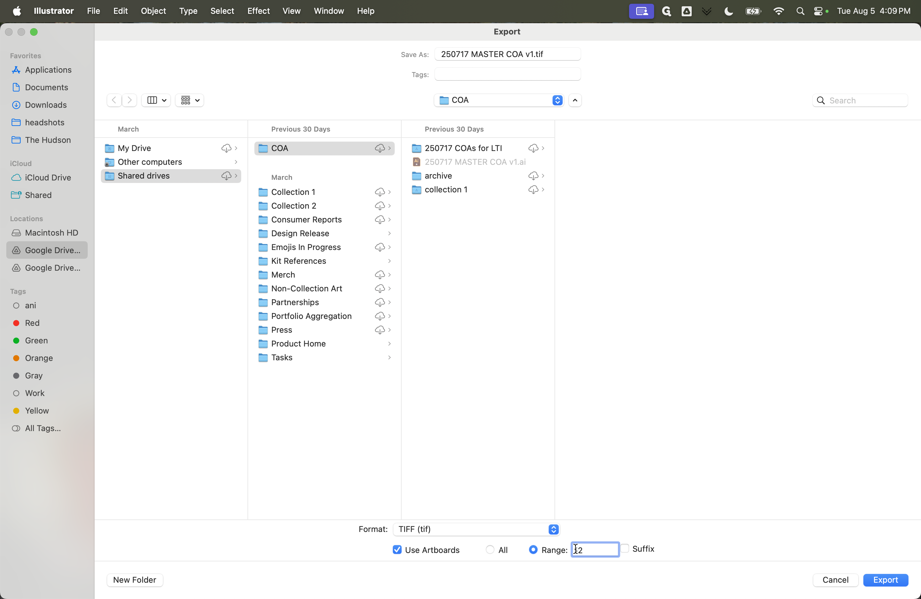The height and width of the screenshot is (599, 921).
Task: Open Spotlight search in the menu bar
Action: coord(800,11)
